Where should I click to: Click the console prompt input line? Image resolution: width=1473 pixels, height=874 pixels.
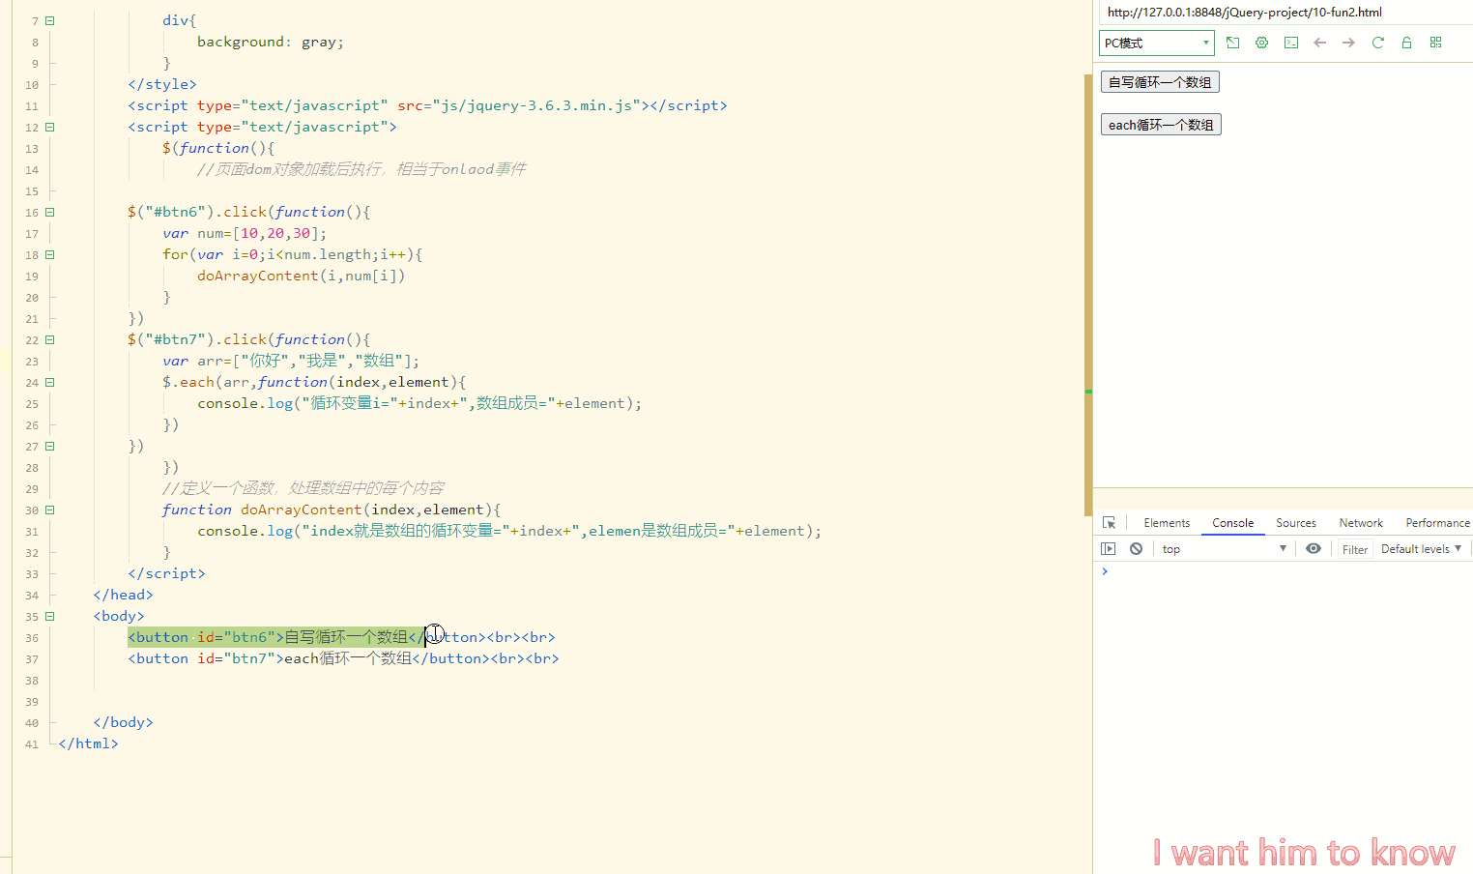point(1285,571)
